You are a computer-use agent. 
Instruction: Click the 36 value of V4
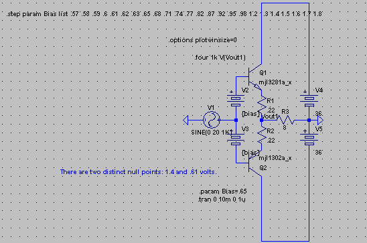pyautogui.click(x=318, y=114)
